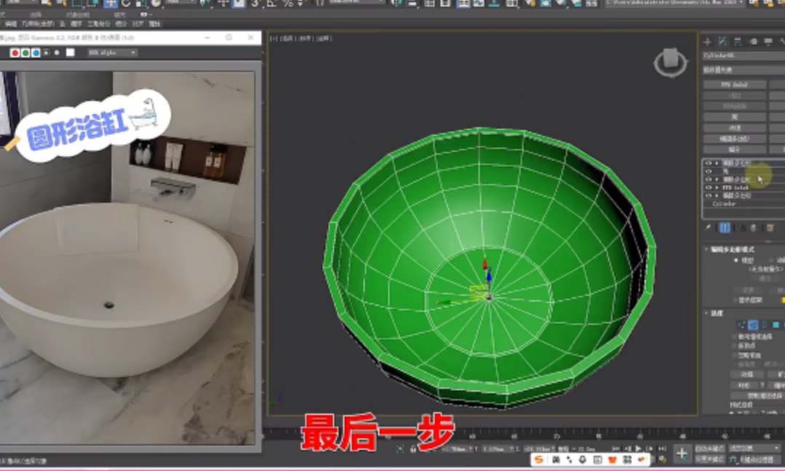The height and width of the screenshot is (471, 785).
Task: Open the key filter target dropdown beside Auto Key
Action: [x=754, y=448]
